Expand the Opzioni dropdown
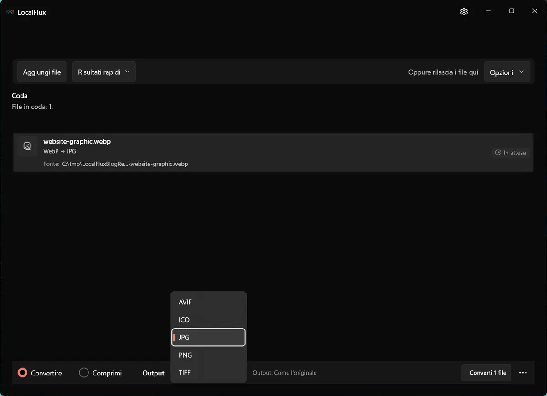The image size is (547, 396). pyautogui.click(x=507, y=72)
